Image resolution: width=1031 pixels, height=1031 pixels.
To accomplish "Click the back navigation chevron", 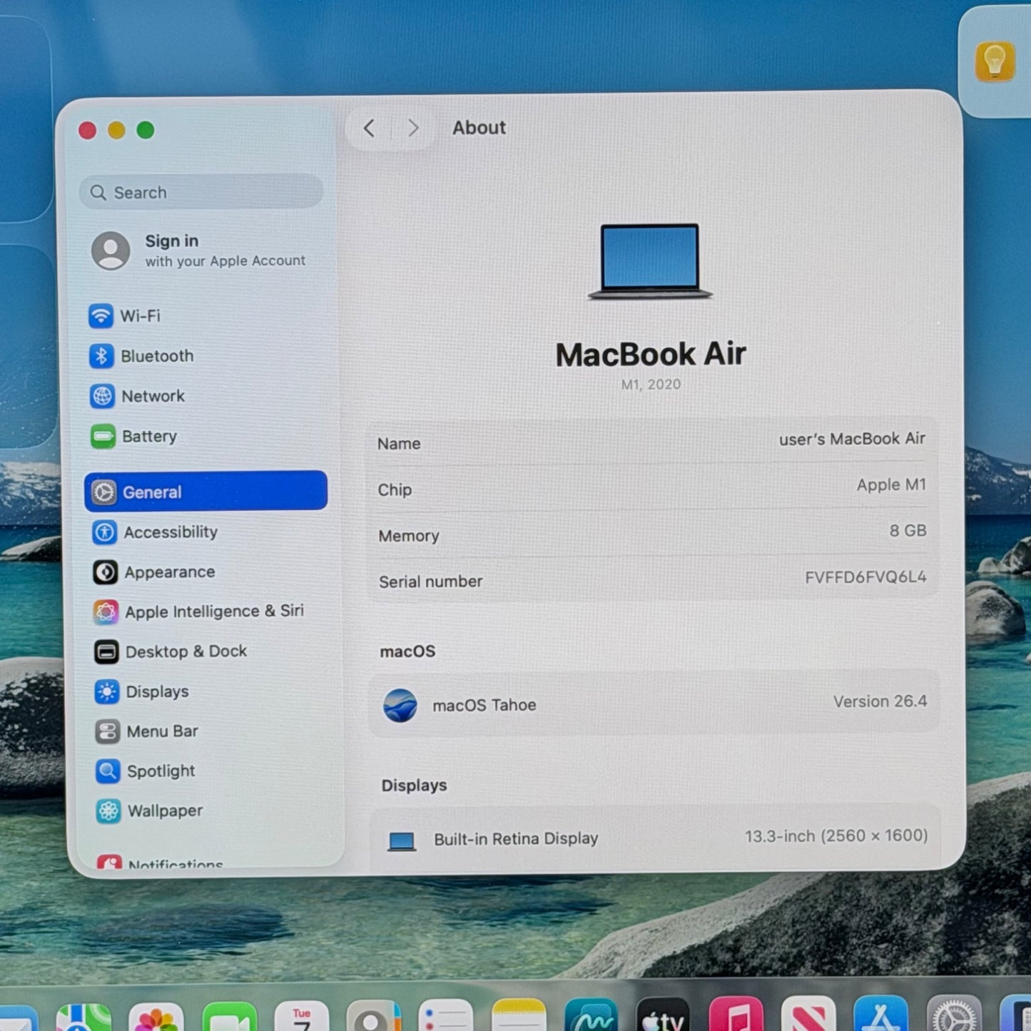I will (x=369, y=128).
